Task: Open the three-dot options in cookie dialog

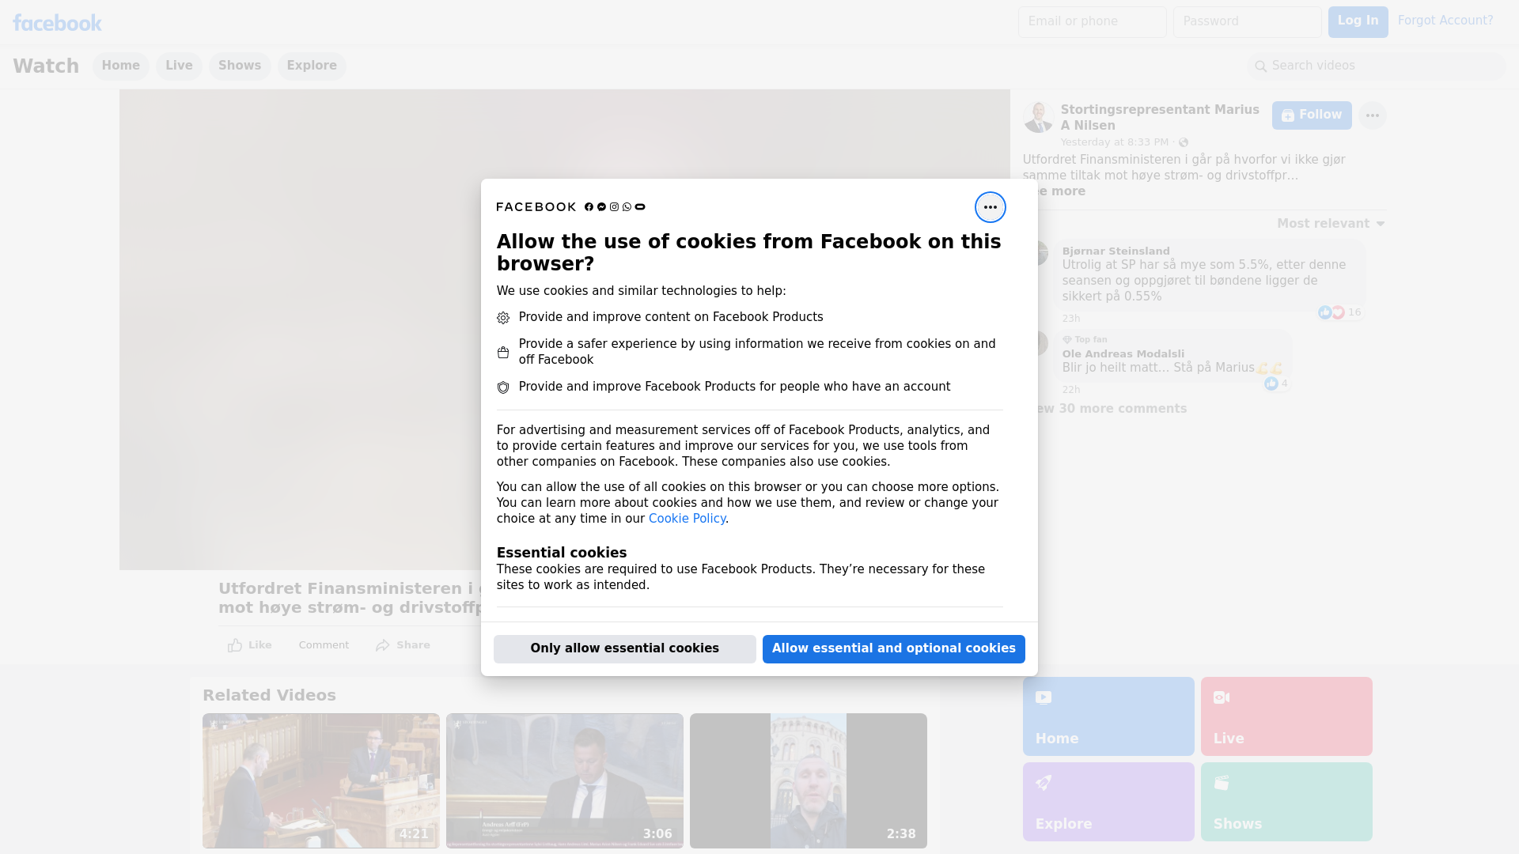Action: pyautogui.click(x=990, y=207)
